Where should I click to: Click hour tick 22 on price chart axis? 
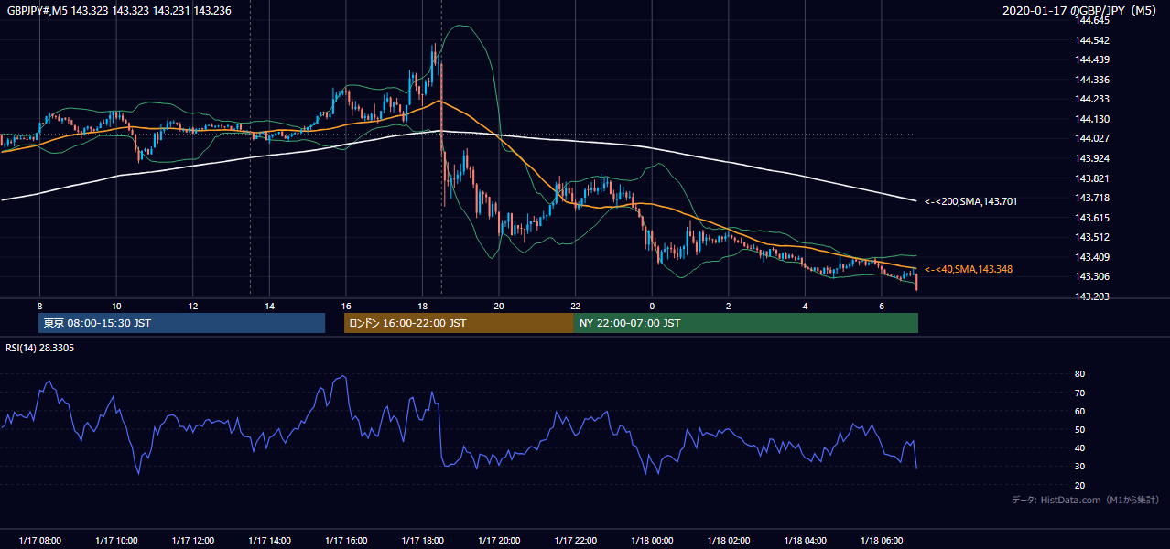(576, 306)
